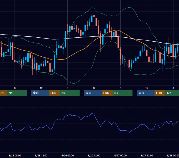Click the '0' hour tick above 5/26 00:00

click(x=68, y=88)
